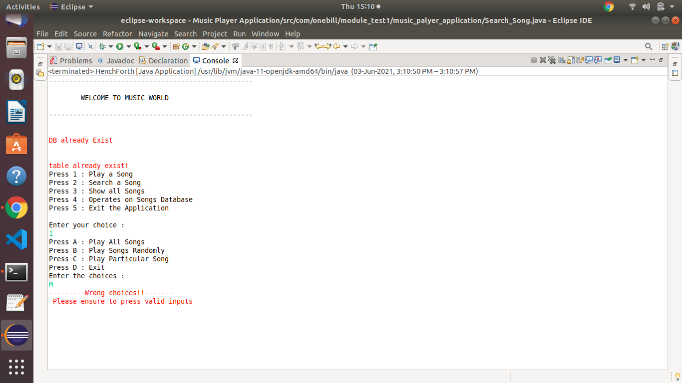Pin the Console view

[x=608, y=60]
